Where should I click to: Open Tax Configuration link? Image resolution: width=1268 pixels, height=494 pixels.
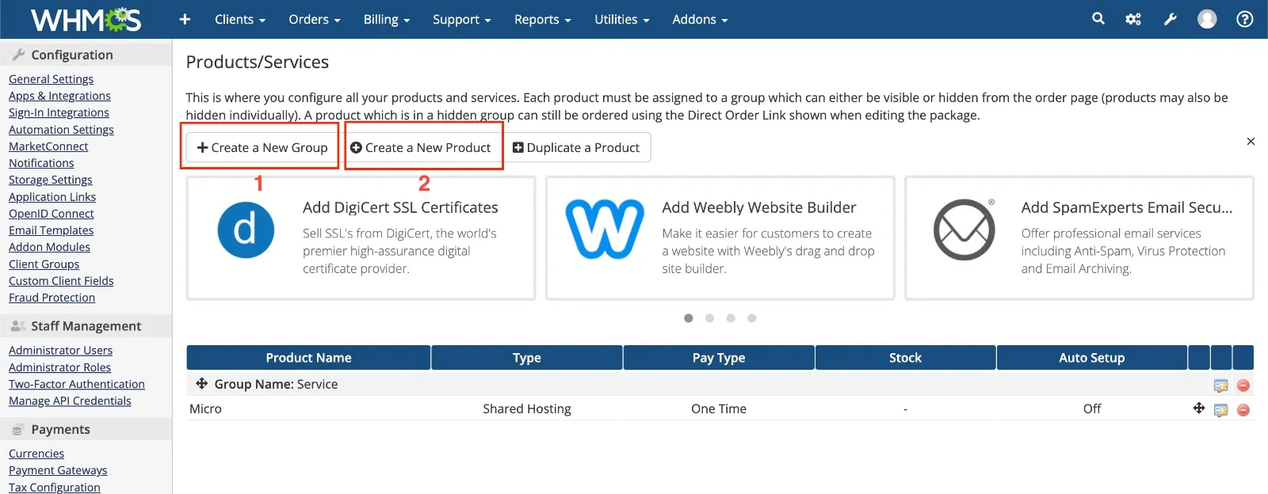pyautogui.click(x=55, y=488)
